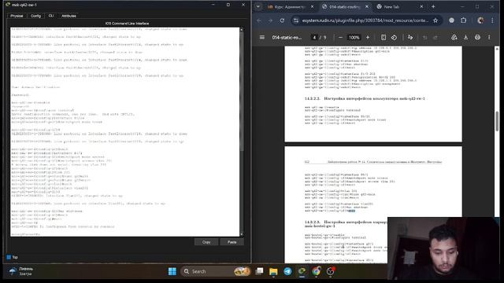504x283 pixels.
Task: Click the Paste button below the CLI
Action: point(232,242)
